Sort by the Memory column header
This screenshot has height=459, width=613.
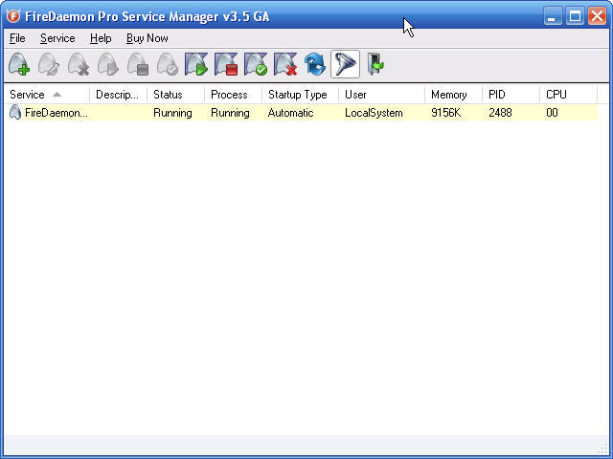(453, 95)
